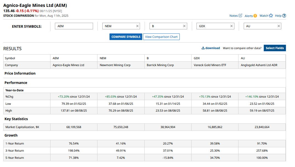Select the 1-Year Return row label
This screenshot has height=167, width=295.
[15, 144]
